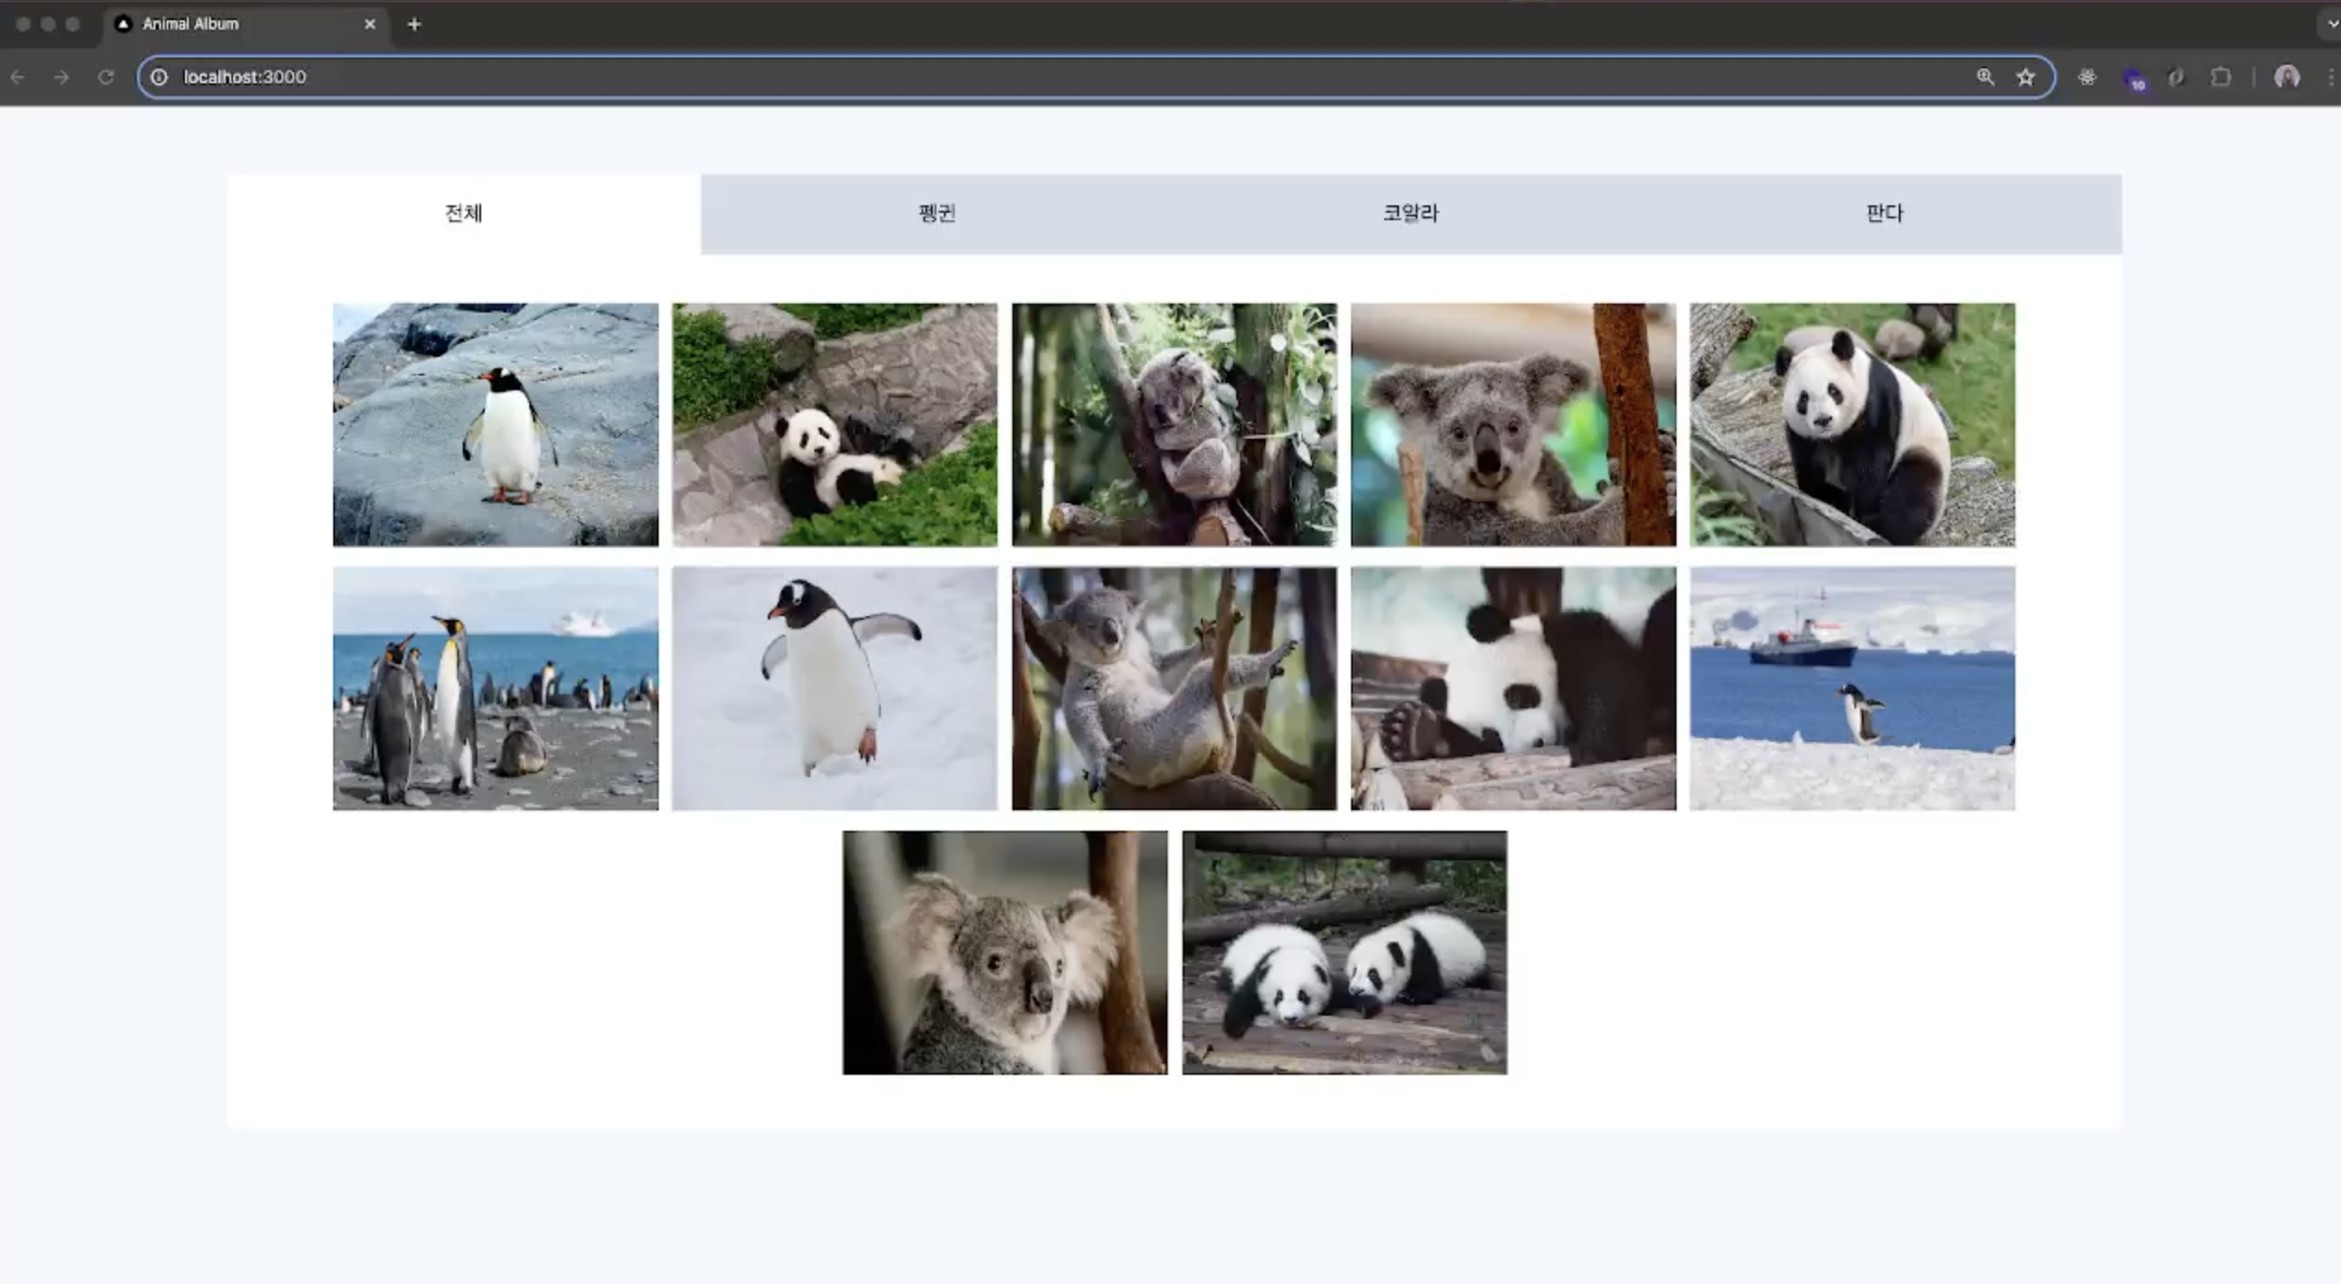
Task: Open the zoom magnifier icon in address bar
Action: pos(1985,77)
